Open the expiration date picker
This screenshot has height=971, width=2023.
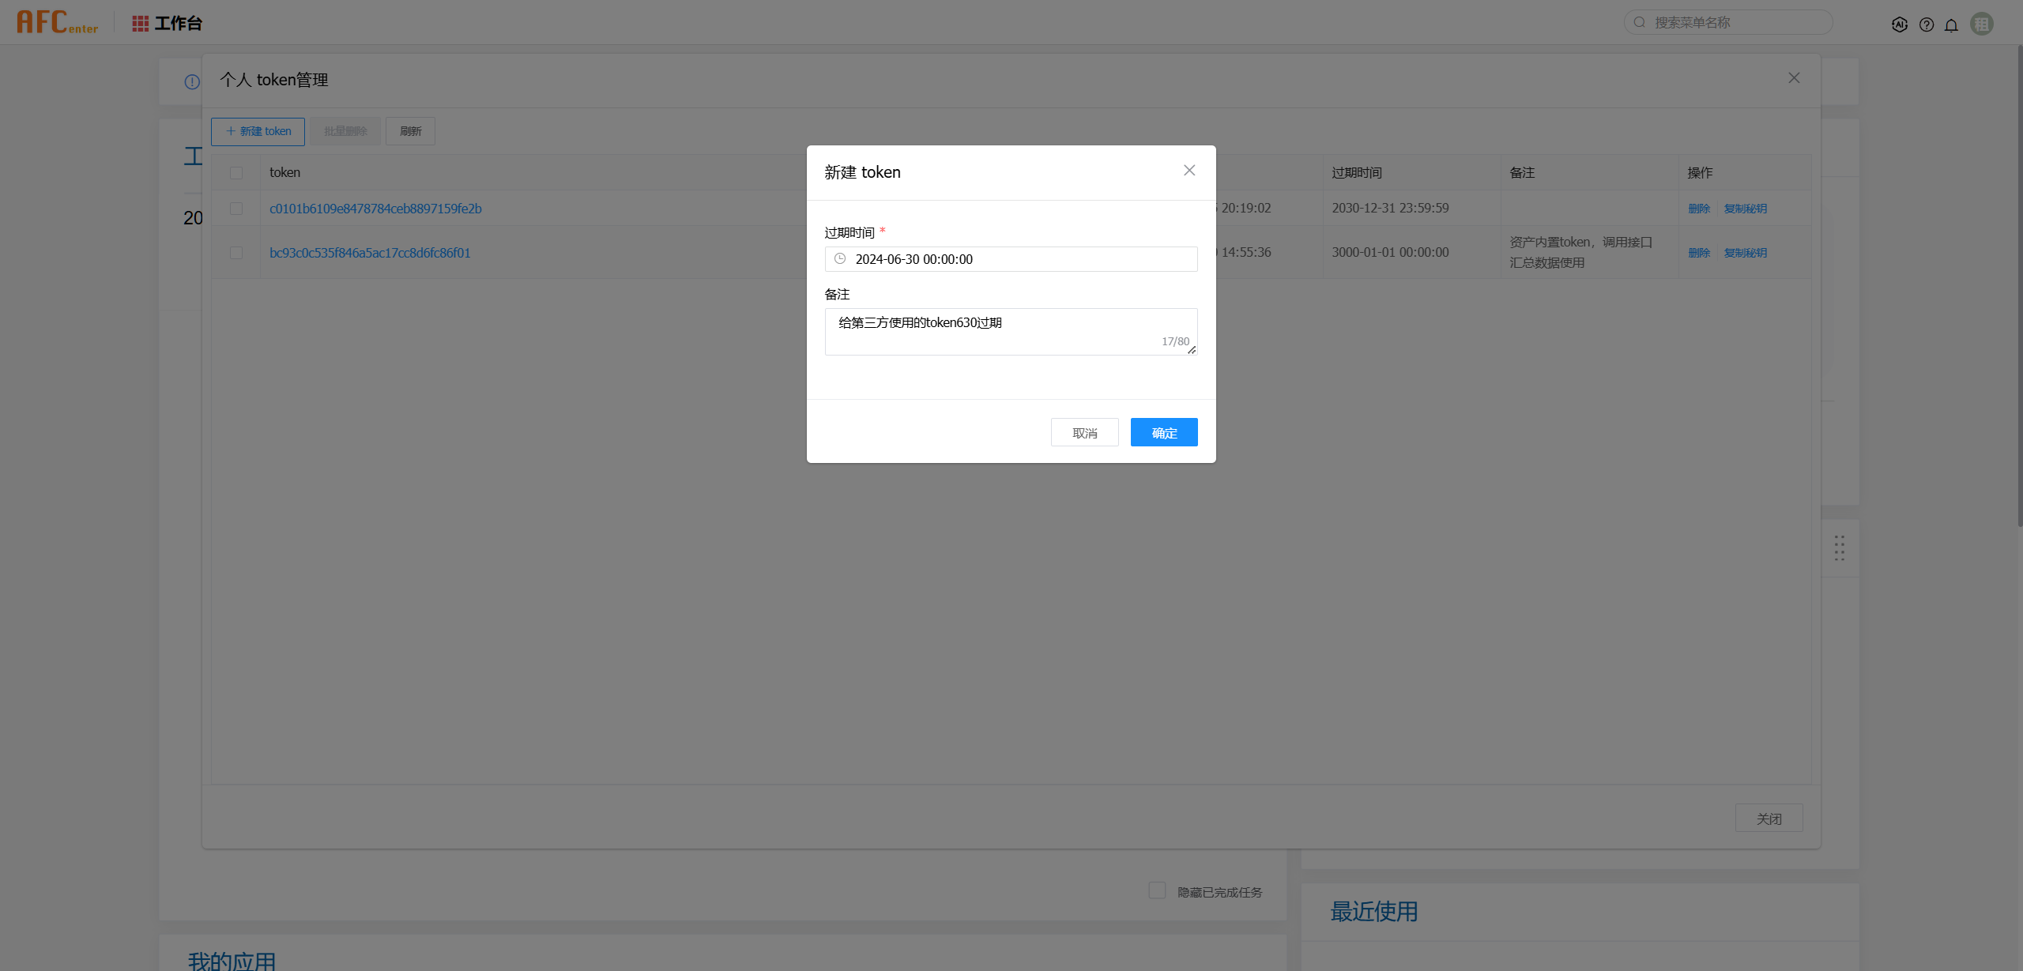tap(1011, 259)
